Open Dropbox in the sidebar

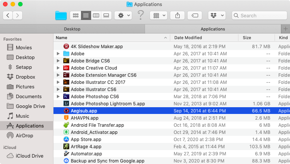click(27, 77)
